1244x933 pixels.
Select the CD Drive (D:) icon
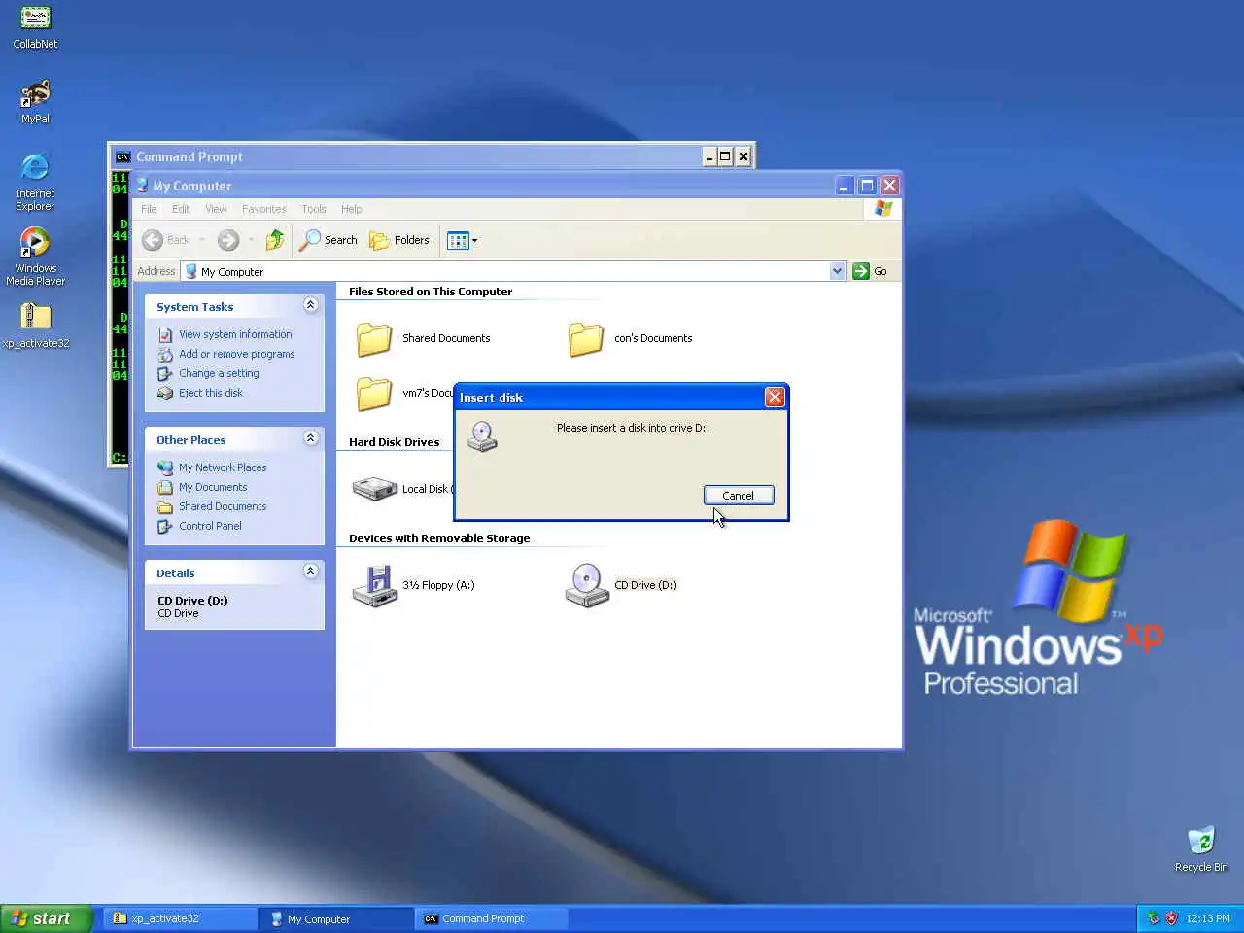[587, 585]
